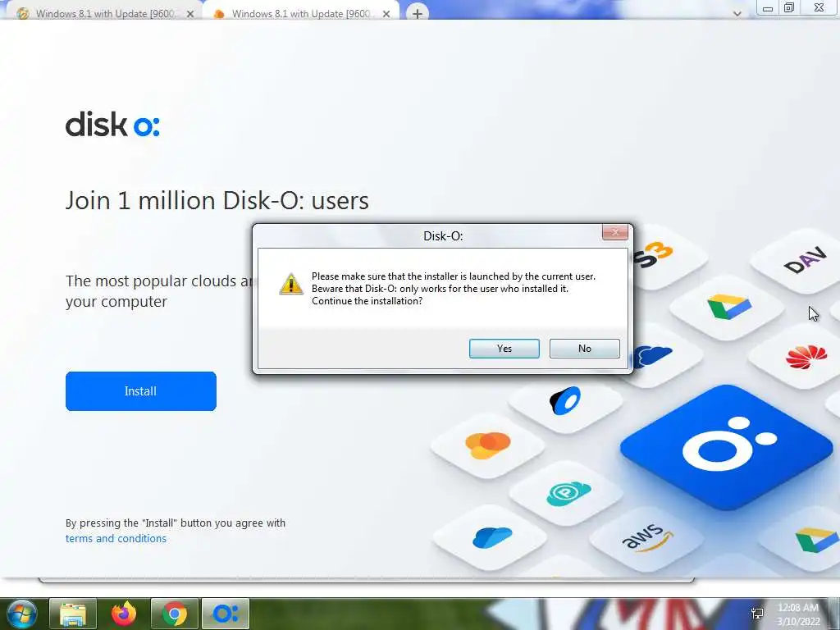Click the 'Continue the installation?' text
840x630 pixels.
click(367, 301)
